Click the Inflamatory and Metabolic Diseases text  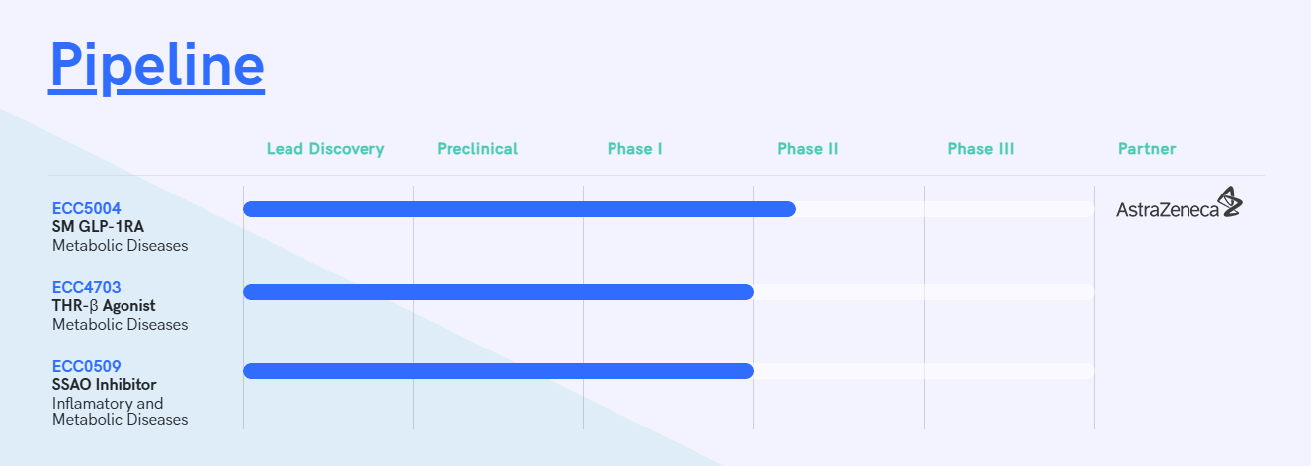click(x=120, y=411)
